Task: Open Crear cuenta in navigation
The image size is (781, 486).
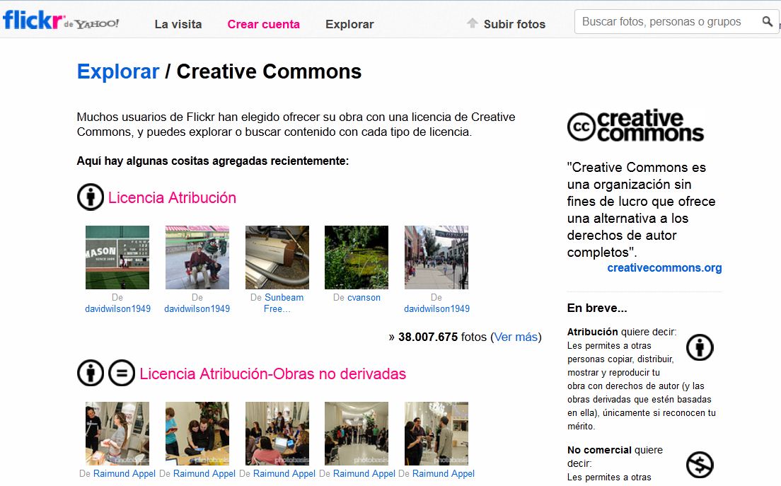Action: coord(263,24)
